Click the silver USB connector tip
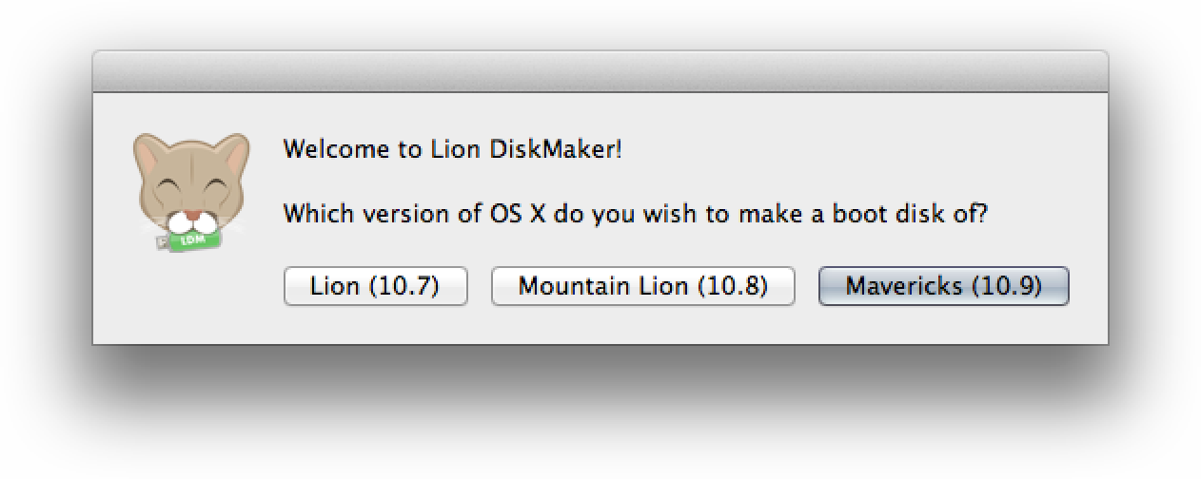 pyautogui.click(x=163, y=244)
